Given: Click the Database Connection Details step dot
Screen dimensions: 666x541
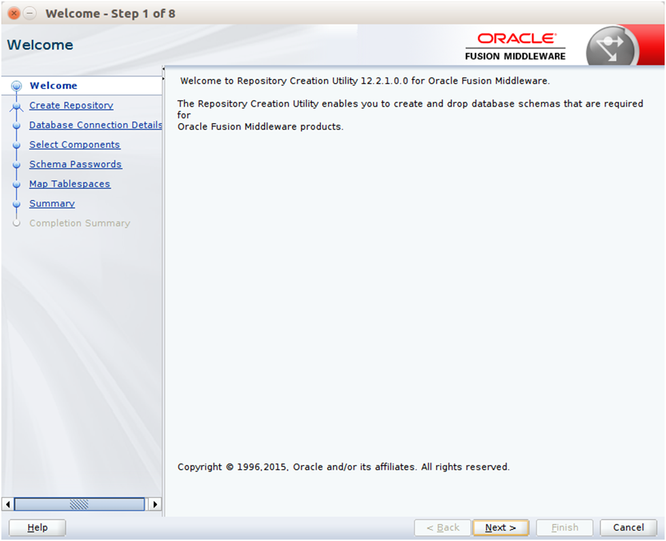Looking at the screenshot, I should (x=16, y=125).
